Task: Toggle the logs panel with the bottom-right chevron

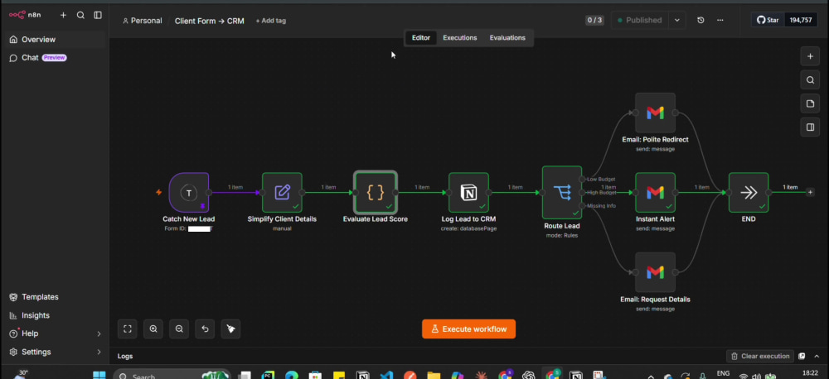Action: (817, 357)
